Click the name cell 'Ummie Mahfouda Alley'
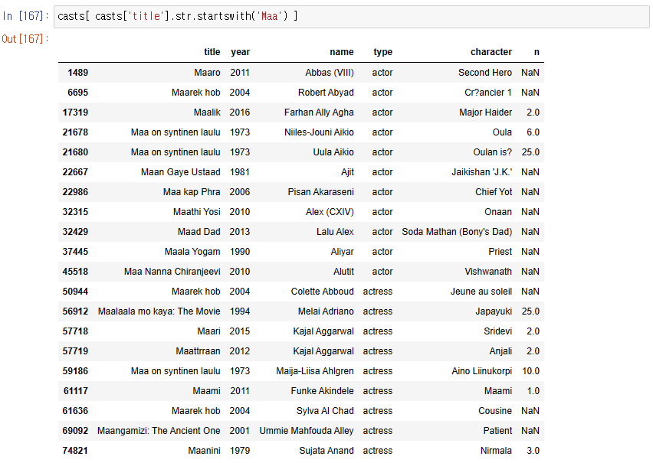 (x=307, y=431)
